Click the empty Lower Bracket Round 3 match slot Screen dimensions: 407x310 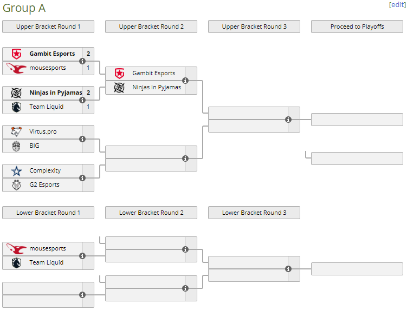pos(248,269)
